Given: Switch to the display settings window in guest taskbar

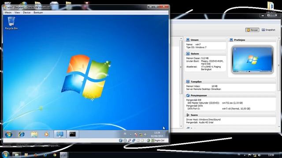Looking at the screenshot, I should coord(60,134).
